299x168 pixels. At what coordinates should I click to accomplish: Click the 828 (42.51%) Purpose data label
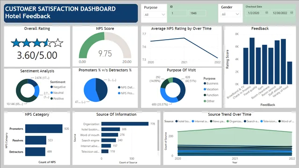point(191,79)
